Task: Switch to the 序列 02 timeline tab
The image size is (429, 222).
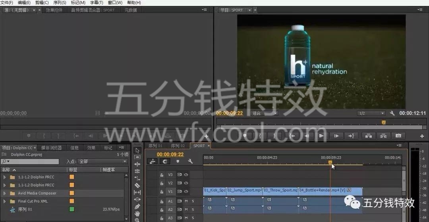Action: point(178,146)
